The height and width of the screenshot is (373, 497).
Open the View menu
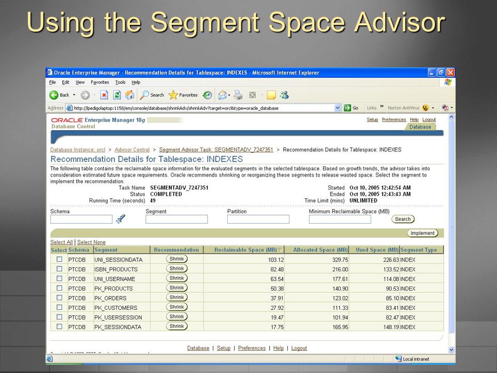tap(80, 82)
